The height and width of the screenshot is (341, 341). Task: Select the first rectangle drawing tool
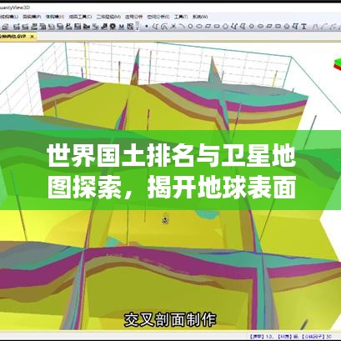coord(217,27)
